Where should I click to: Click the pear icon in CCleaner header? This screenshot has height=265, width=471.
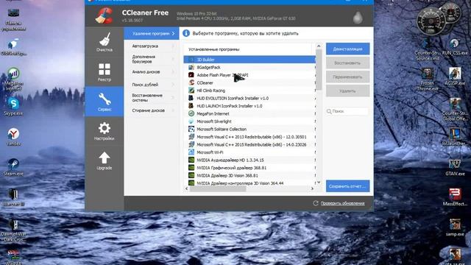(x=358, y=17)
